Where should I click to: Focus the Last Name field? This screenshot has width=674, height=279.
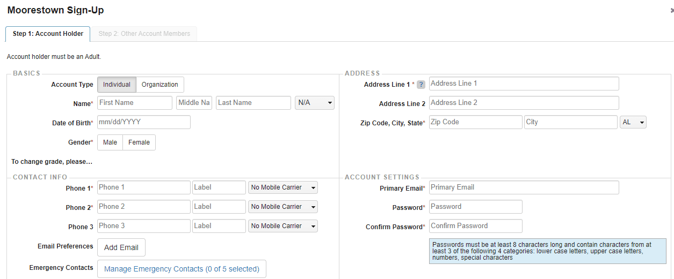(253, 103)
